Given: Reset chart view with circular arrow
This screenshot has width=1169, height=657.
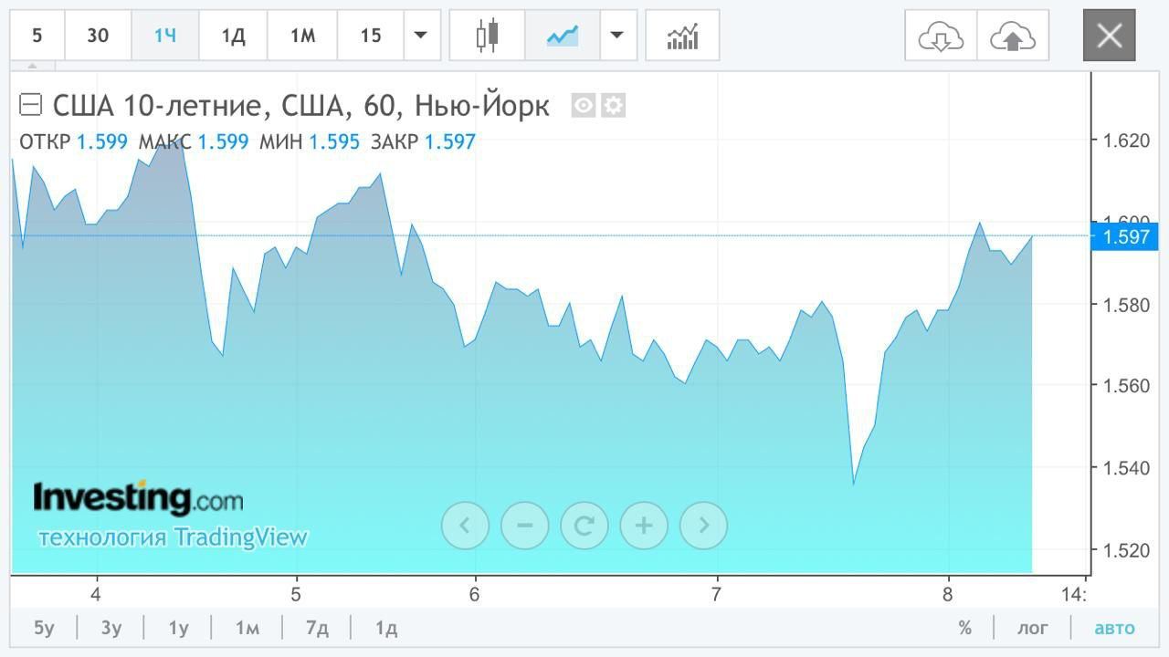Looking at the screenshot, I should point(584,525).
